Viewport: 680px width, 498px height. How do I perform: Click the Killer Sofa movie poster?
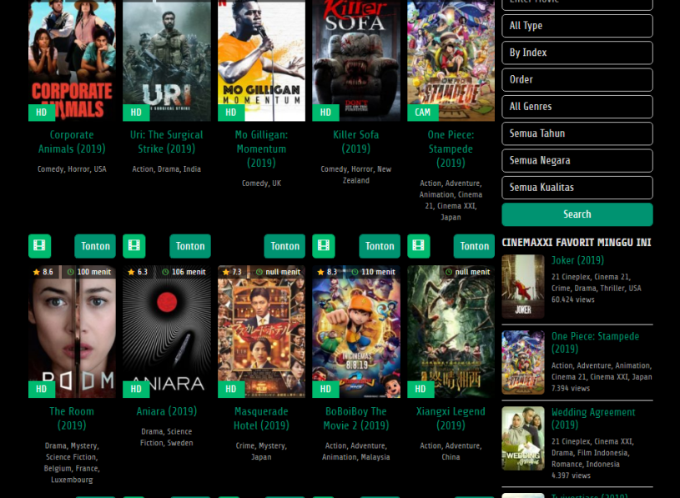coord(356,61)
